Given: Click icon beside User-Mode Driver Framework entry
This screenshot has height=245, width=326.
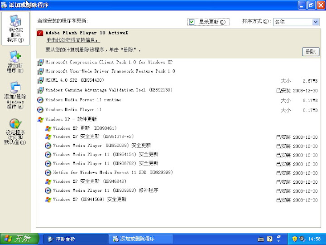Looking at the screenshot, I should [x=40, y=71].
